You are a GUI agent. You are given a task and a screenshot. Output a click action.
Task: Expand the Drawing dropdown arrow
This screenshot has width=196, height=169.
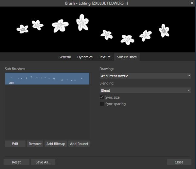(189, 76)
